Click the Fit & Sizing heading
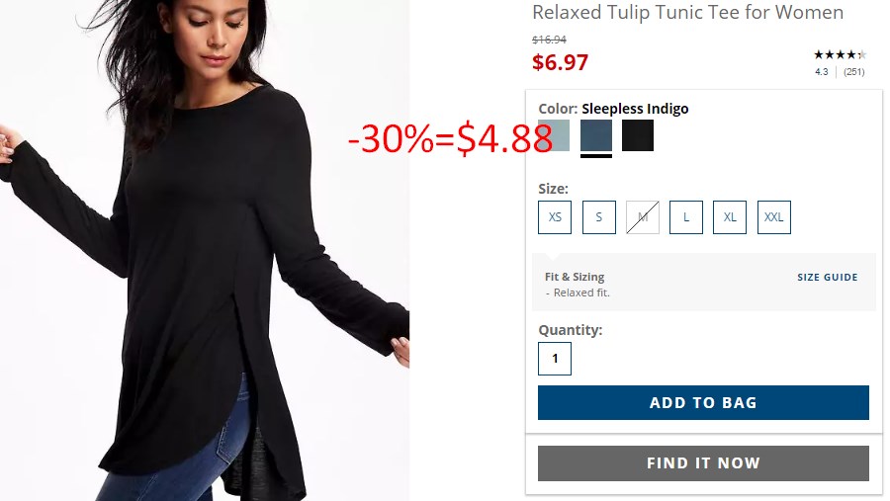The image size is (890, 501). [x=575, y=277]
